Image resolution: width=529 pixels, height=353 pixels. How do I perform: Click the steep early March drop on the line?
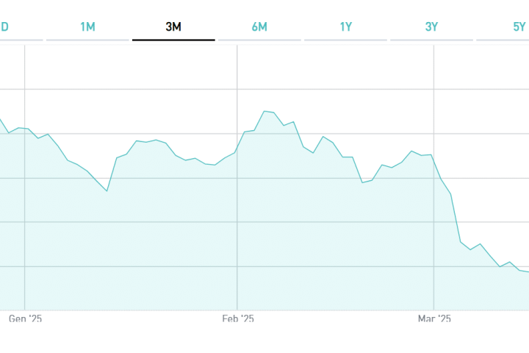456,218
